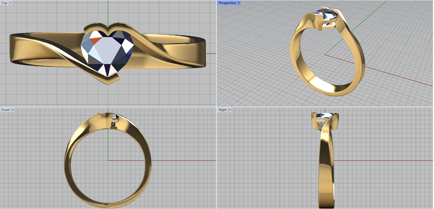Activate the Right viewport title label
The width and height of the screenshot is (434, 209).
tap(223, 110)
